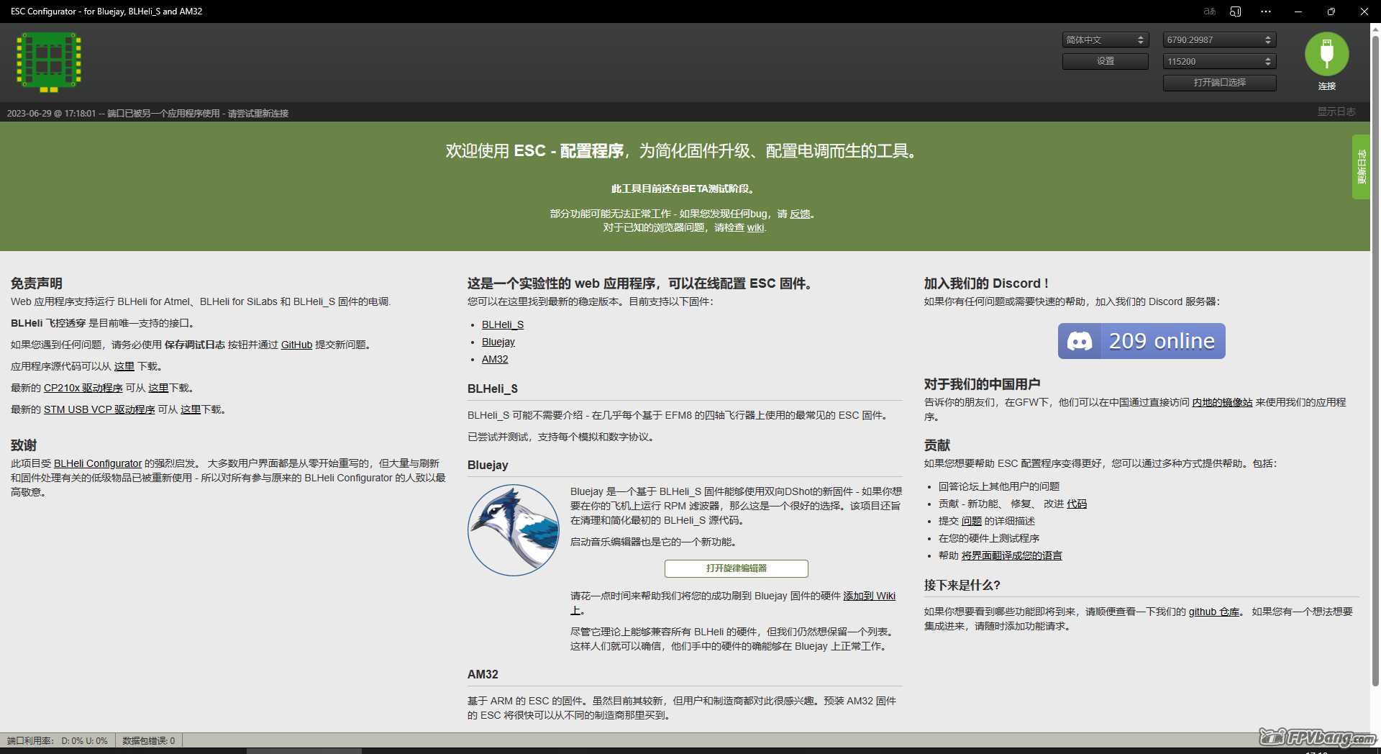Click 这里 link for application source code
The image size is (1381, 754).
[x=124, y=366]
